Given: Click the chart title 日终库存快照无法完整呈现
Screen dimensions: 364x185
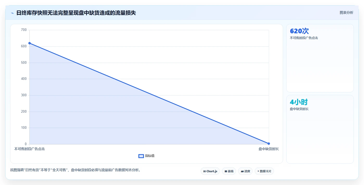Looking at the screenshot, I should pos(76,13).
